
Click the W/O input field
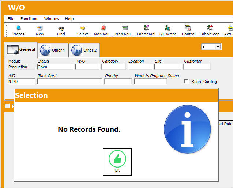click(x=87, y=67)
